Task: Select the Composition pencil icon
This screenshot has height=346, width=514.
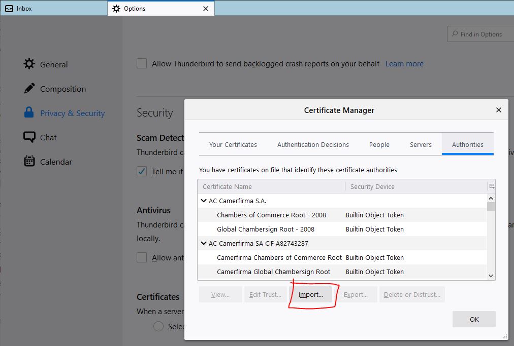Action: pyautogui.click(x=29, y=89)
